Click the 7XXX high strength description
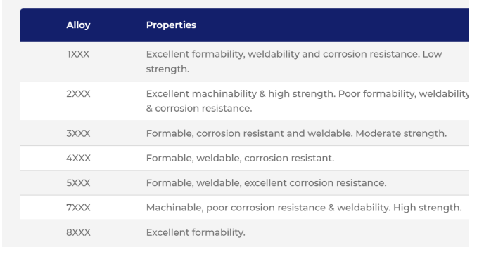This screenshot has height=254, width=484. (x=304, y=208)
